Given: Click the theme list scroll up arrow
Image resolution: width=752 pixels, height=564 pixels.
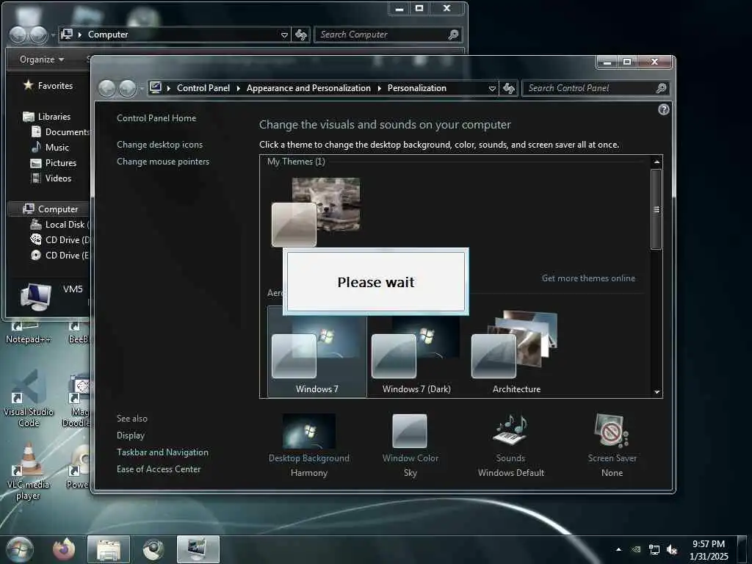Looking at the screenshot, I should click(657, 162).
